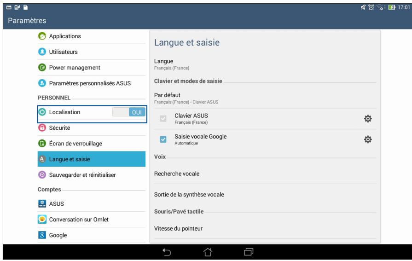The height and width of the screenshot is (261, 412).
Task: Tap the Sauvegarder et réinitialiser icon
Action: tap(42, 175)
